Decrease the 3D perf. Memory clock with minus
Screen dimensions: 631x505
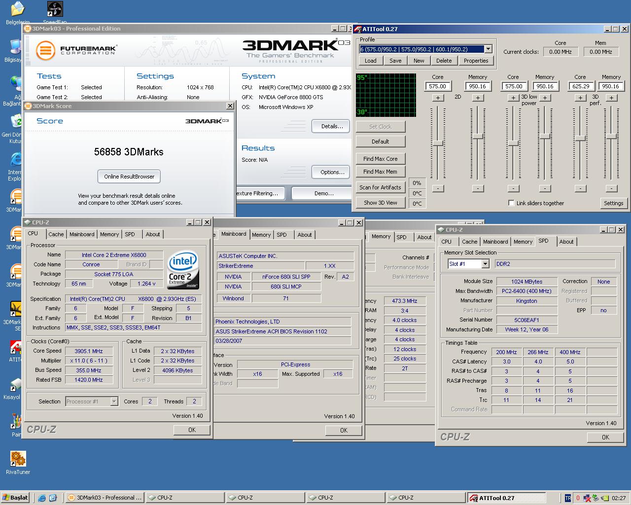611,188
